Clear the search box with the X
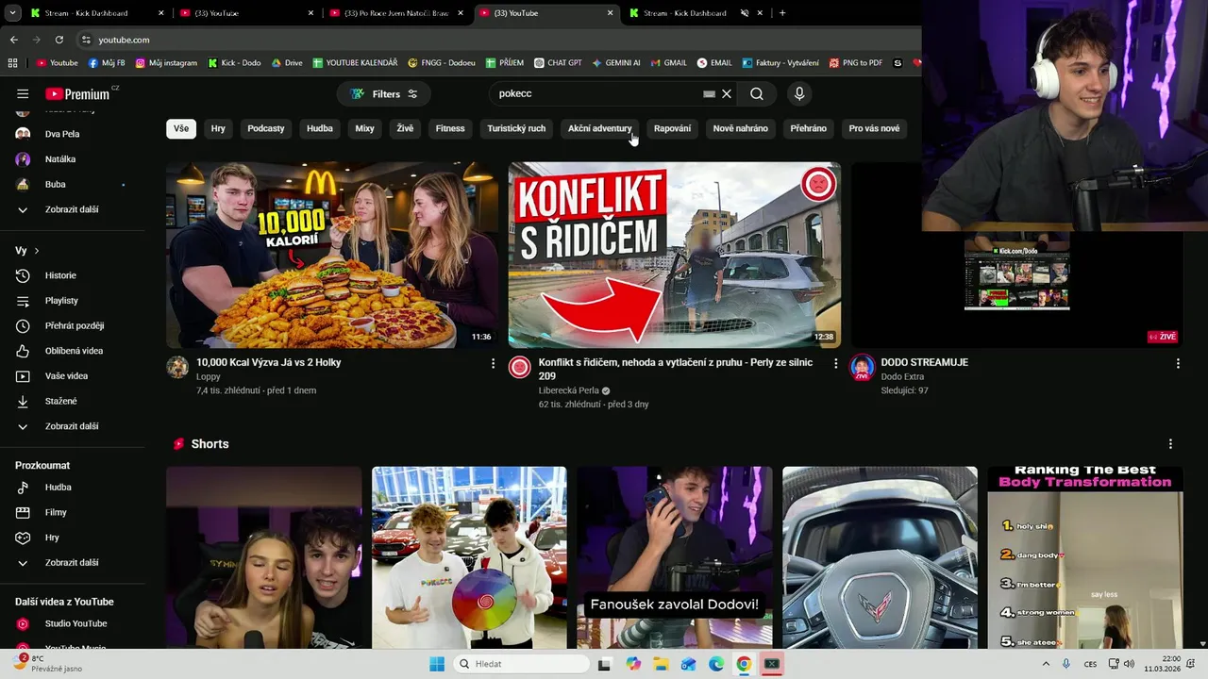 pos(727,93)
